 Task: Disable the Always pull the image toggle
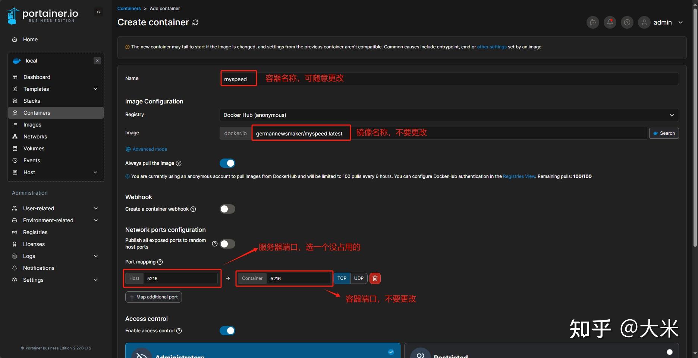[x=227, y=163]
